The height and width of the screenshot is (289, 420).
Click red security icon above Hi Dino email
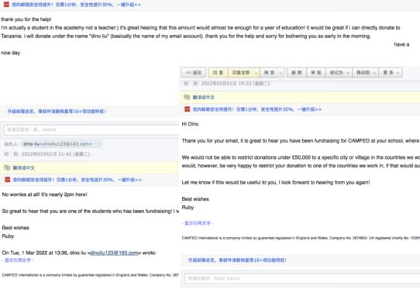(x=188, y=109)
